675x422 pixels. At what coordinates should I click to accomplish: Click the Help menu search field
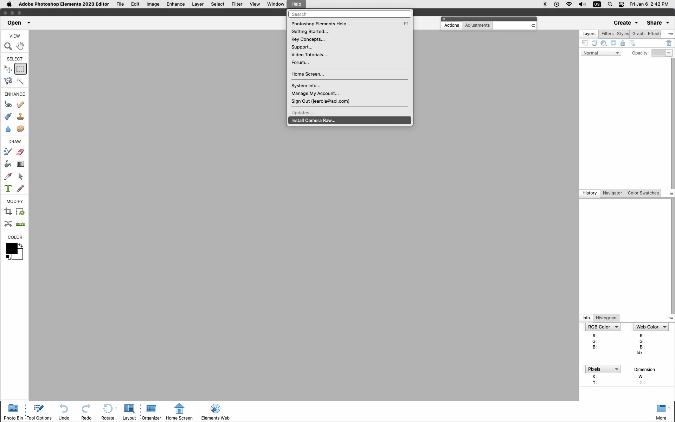coord(349,14)
